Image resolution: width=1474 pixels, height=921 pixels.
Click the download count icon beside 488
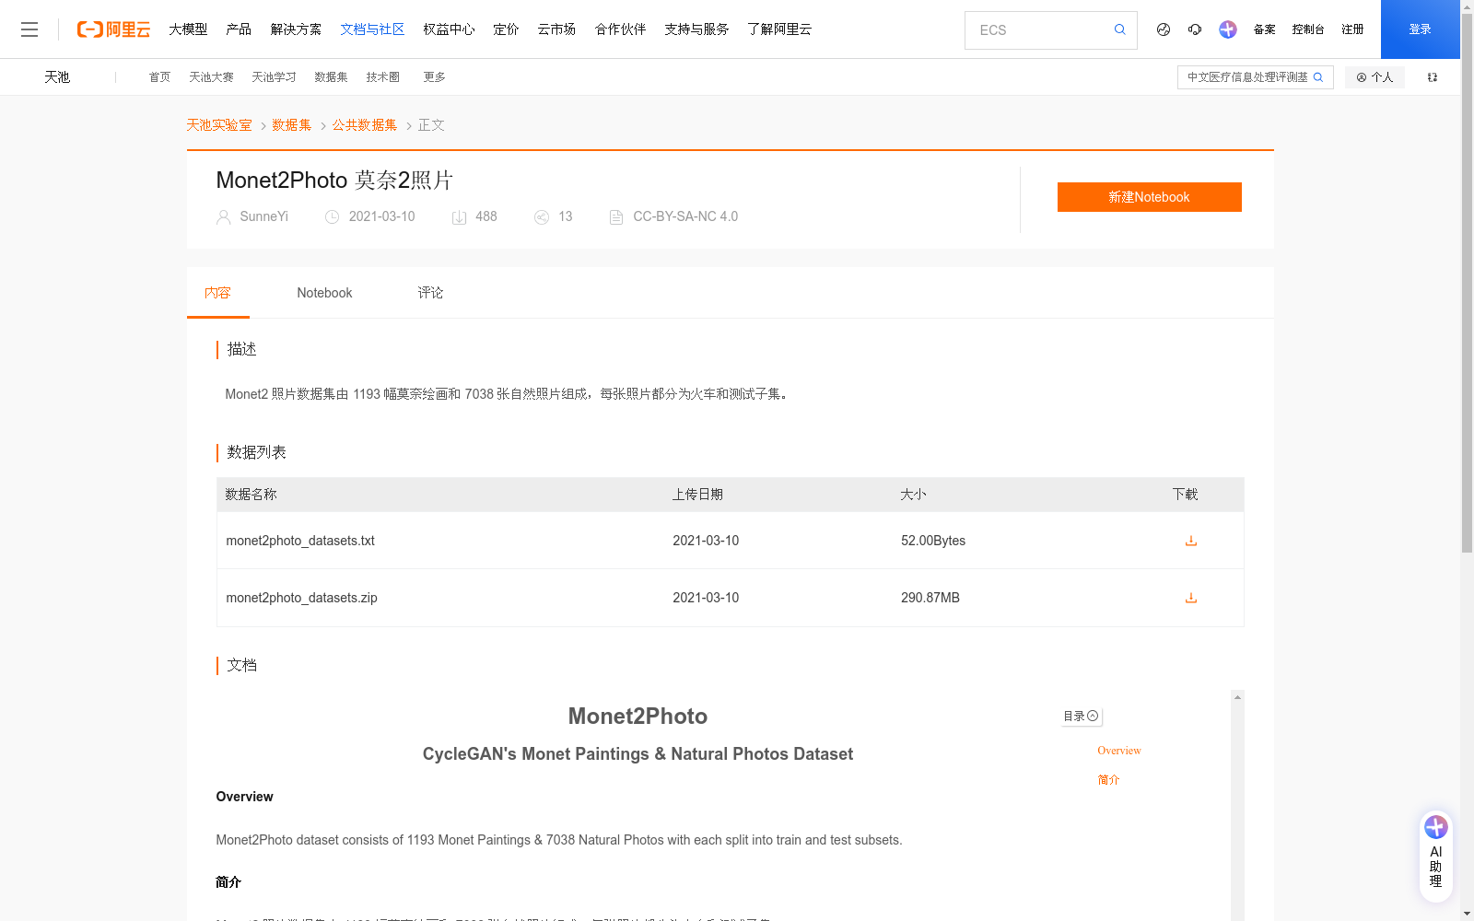(459, 217)
